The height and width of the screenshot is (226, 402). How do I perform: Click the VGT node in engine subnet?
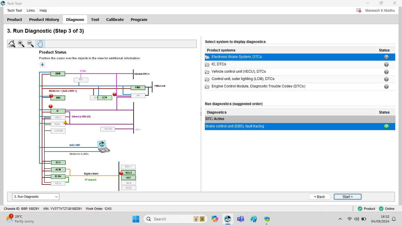(129, 178)
